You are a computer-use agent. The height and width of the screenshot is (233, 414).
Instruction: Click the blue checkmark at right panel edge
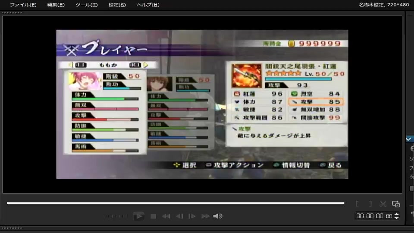coord(409,139)
